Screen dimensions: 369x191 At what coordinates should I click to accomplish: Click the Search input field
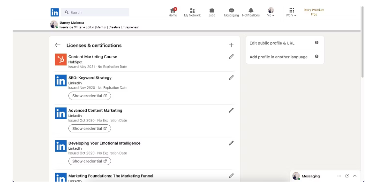[x=95, y=12]
